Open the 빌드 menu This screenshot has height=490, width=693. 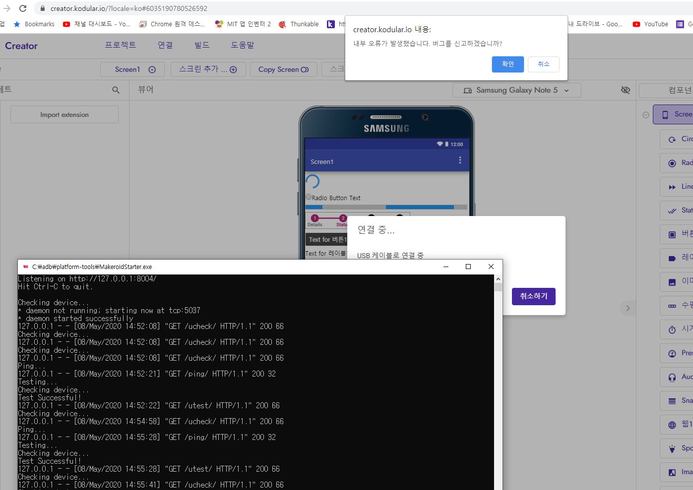[201, 45]
